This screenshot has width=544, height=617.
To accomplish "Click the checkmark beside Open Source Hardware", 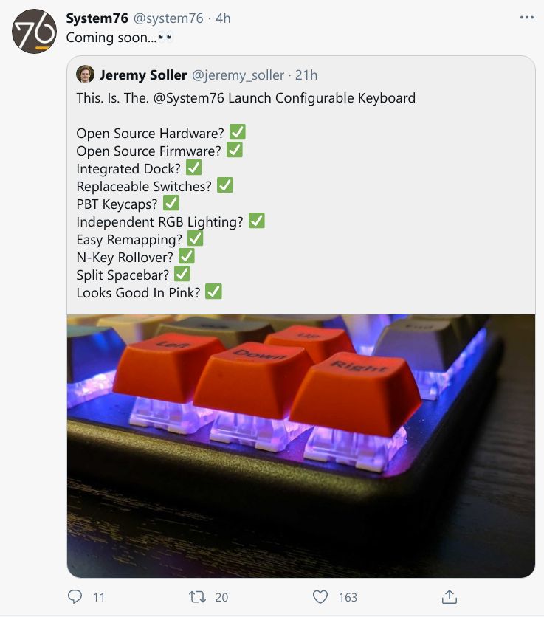I will tap(236, 131).
